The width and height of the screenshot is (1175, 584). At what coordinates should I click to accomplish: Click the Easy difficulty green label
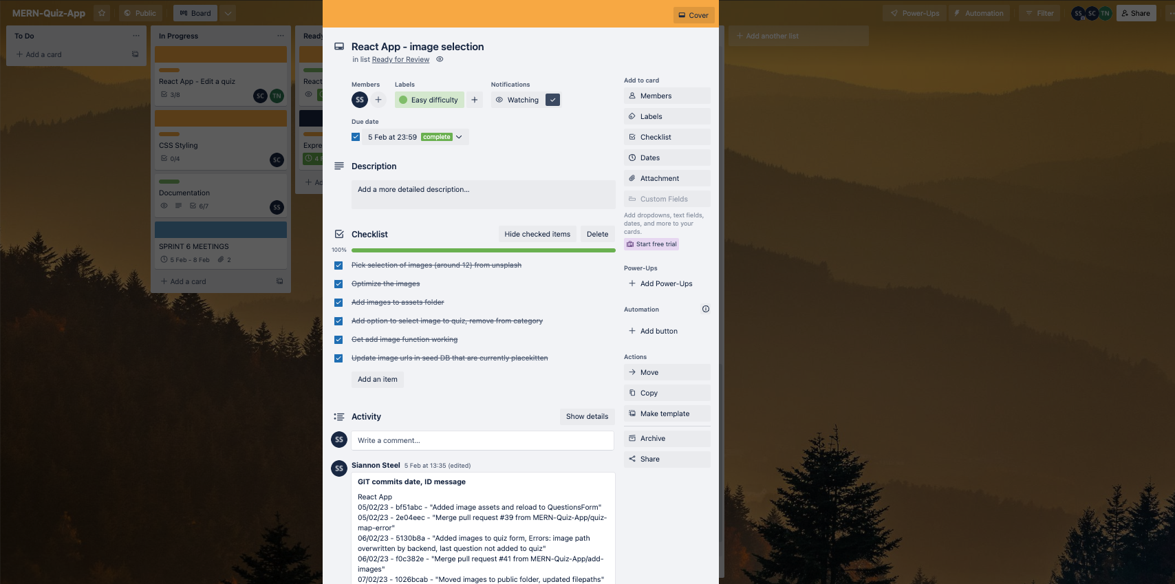click(x=429, y=100)
